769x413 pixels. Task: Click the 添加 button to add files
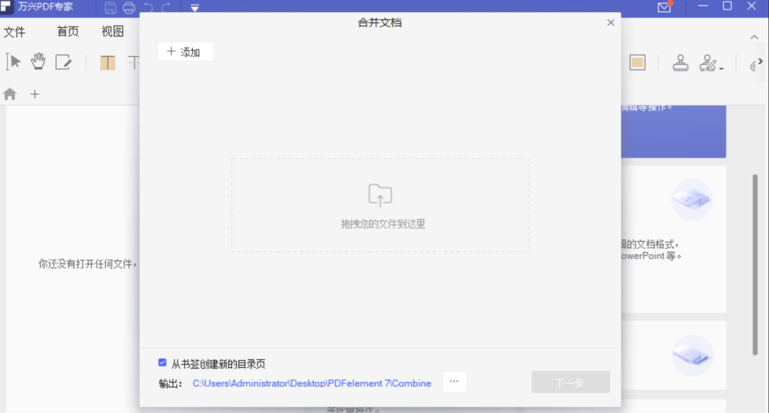coord(185,51)
